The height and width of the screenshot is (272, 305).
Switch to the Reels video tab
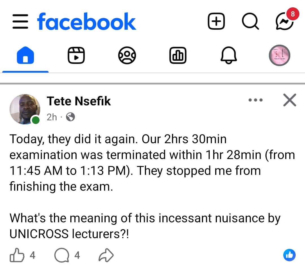coord(76,55)
